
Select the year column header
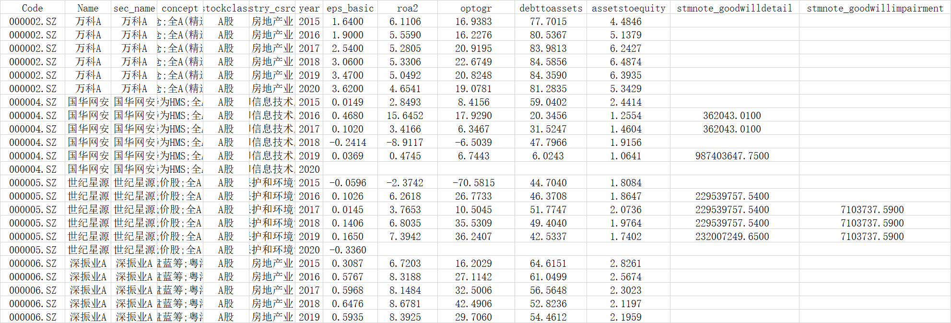click(x=309, y=8)
